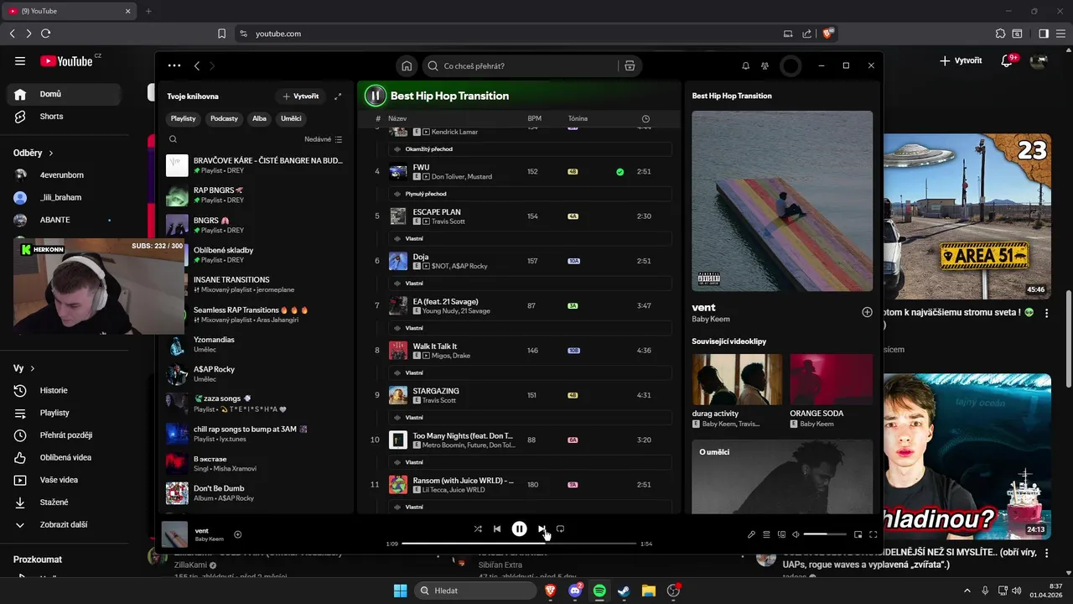This screenshot has width=1073, height=604.
Task: Open Brave Shields icon in address bar
Action: click(828, 34)
